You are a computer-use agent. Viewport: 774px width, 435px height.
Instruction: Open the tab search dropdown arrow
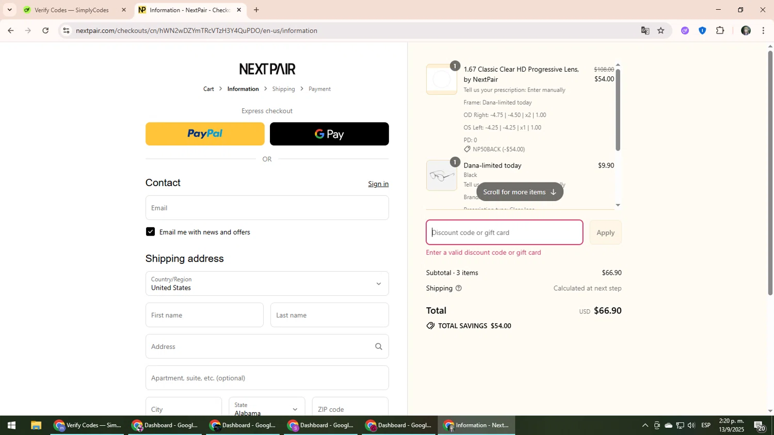tap(9, 10)
